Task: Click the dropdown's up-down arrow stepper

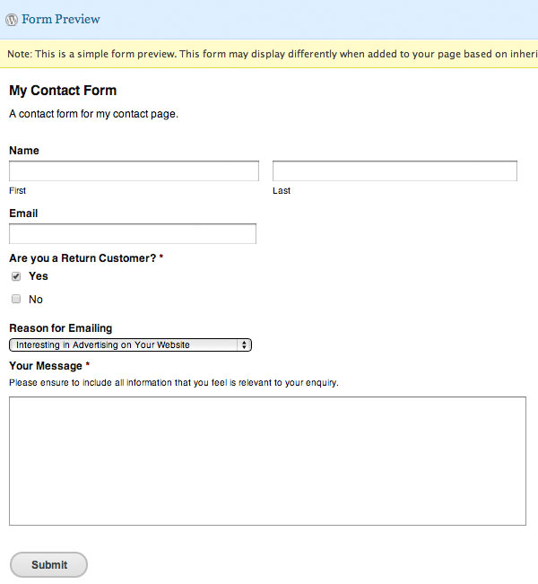Action: 244,344
